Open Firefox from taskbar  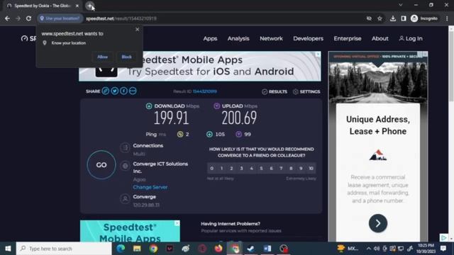click(x=218, y=249)
